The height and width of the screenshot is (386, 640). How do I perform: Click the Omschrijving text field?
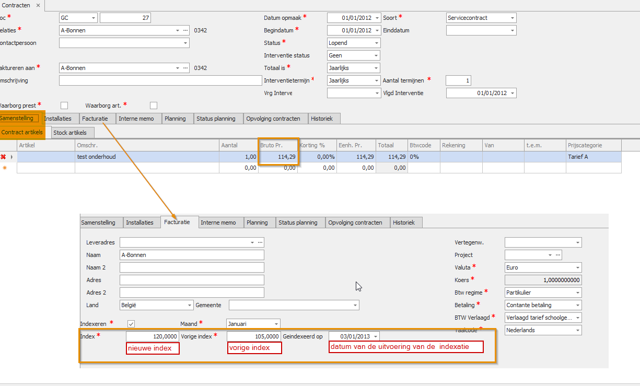[x=160, y=80]
